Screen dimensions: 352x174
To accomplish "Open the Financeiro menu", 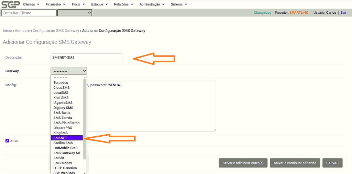I will [55, 4].
